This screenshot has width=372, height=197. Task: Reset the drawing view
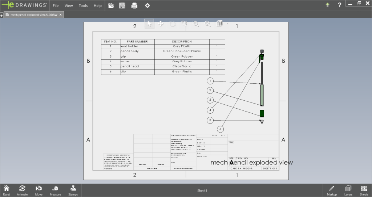(x=6, y=190)
